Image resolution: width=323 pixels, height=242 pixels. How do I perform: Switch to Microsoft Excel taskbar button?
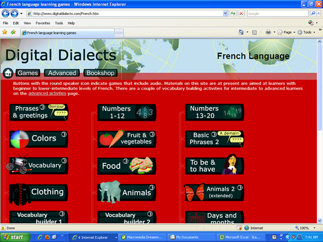click(x=241, y=237)
